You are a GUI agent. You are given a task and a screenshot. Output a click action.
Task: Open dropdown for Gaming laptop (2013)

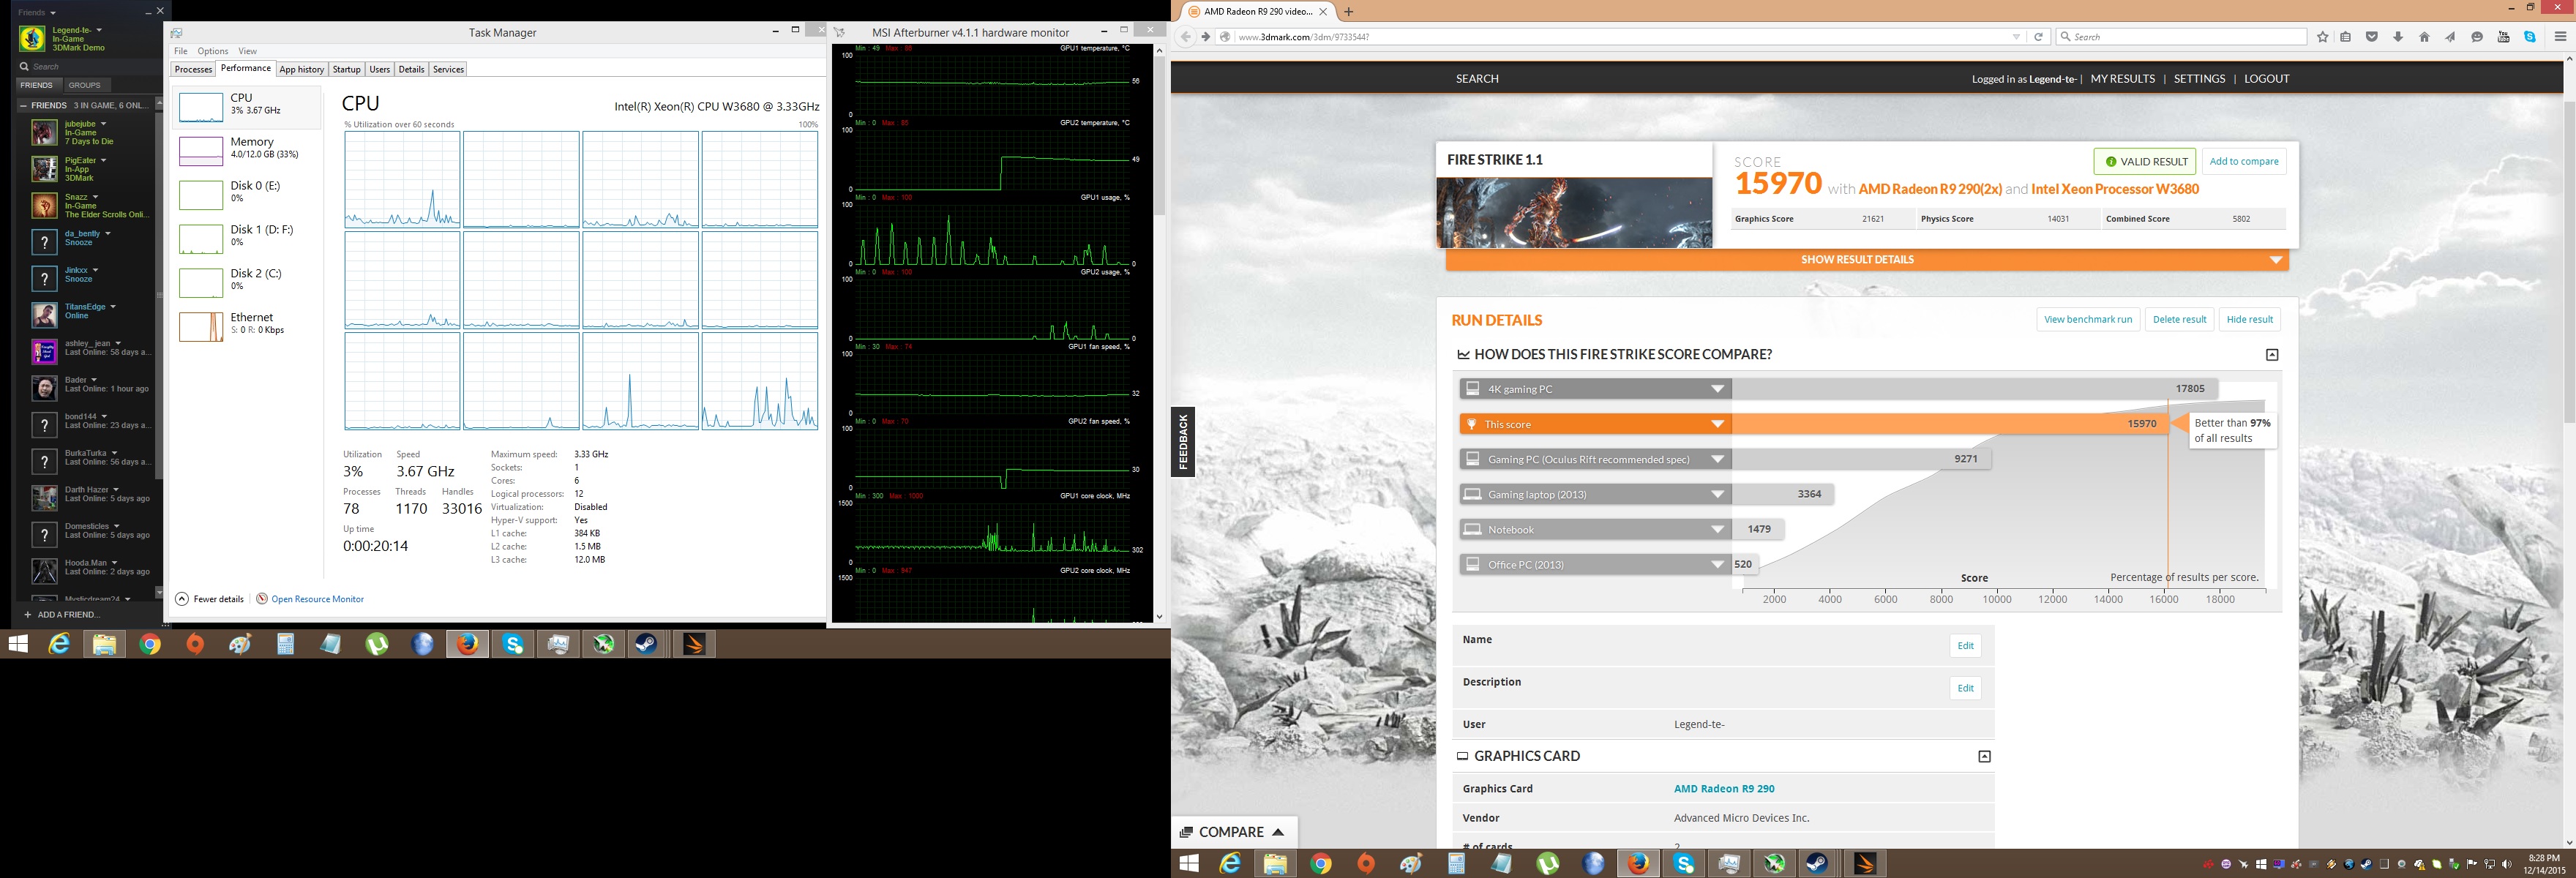(x=1717, y=494)
